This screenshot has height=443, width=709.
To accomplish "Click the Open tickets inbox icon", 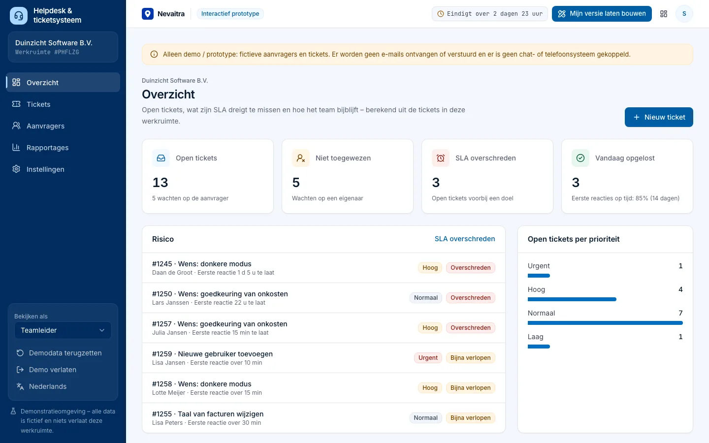I will [x=161, y=158].
